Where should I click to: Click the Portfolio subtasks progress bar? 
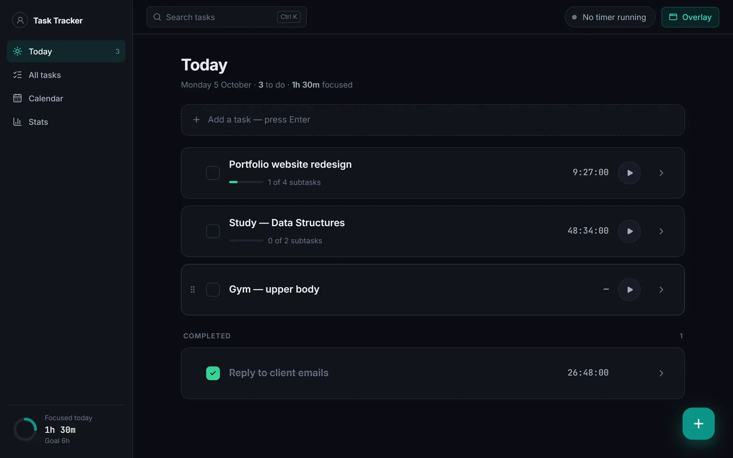click(x=246, y=182)
